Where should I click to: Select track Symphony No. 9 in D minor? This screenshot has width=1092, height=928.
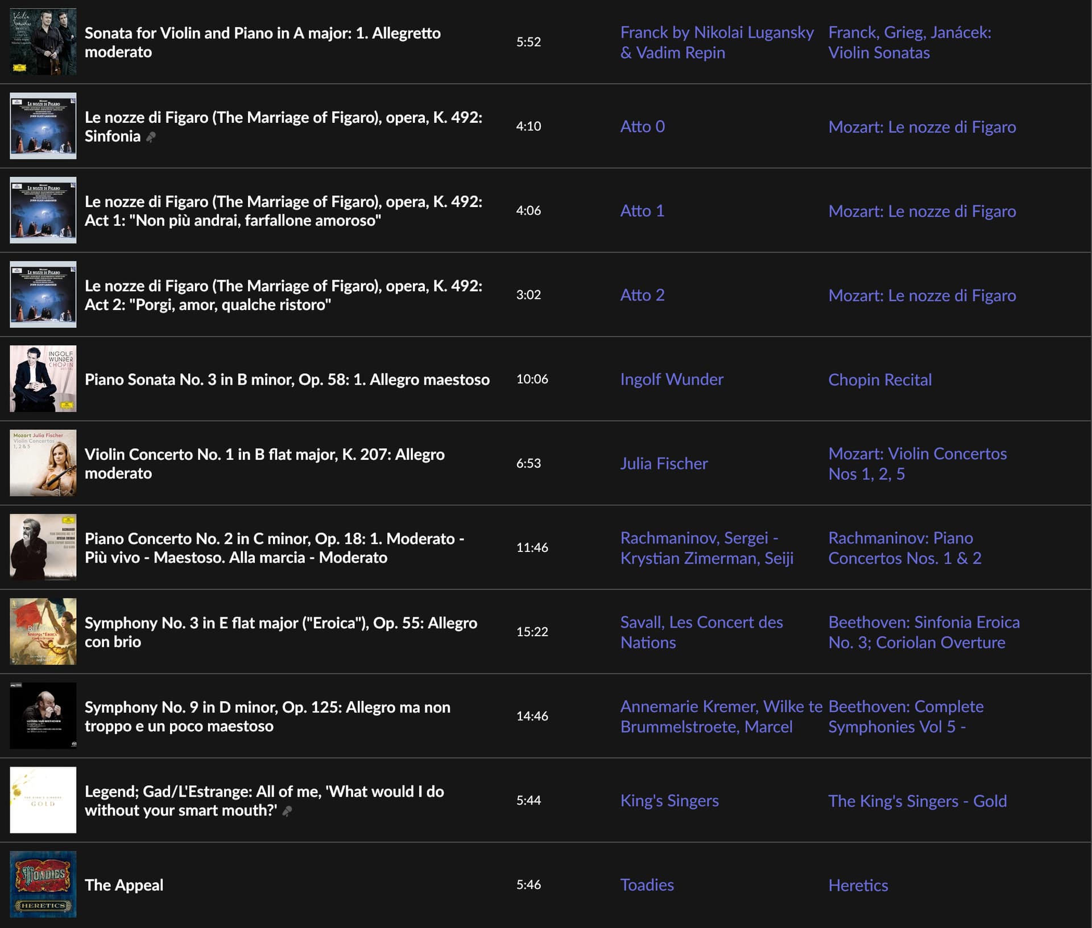coord(267,716)
